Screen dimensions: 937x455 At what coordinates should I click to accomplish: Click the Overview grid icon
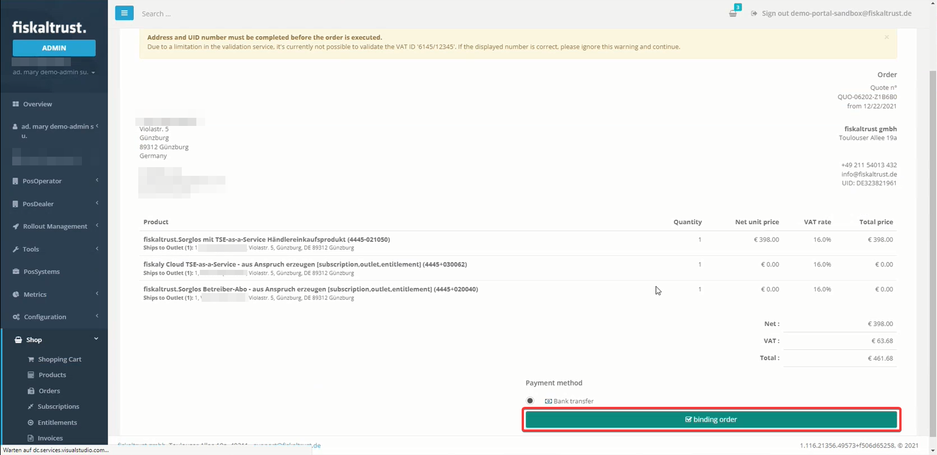(x=16, y=104)
